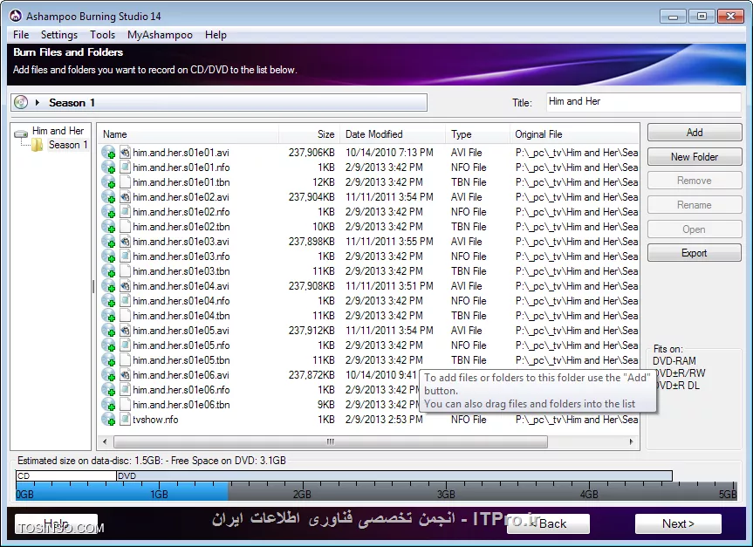753x547 pixels.
Task: Click the video file icon of him.and.her.s01e04.avi
Action: 125,286
